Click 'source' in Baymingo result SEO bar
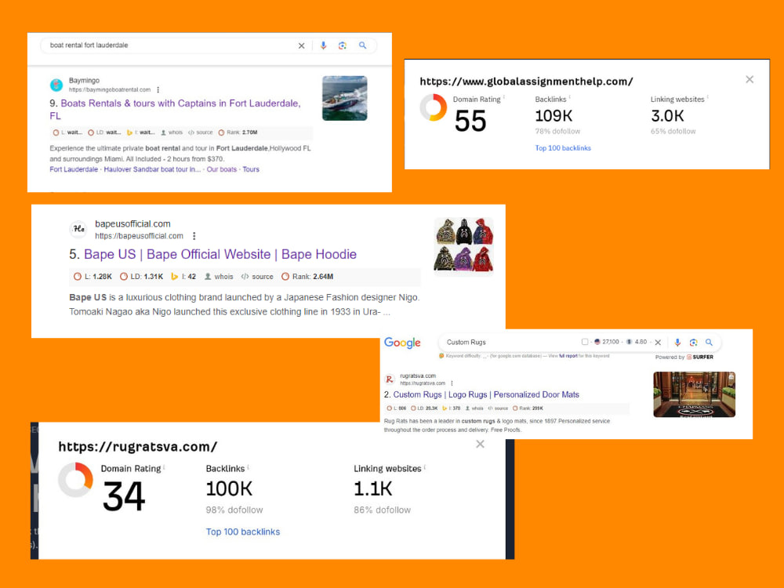Image resolution: width=784 pixels, height=588 pixels. click(x=201, y=132)
